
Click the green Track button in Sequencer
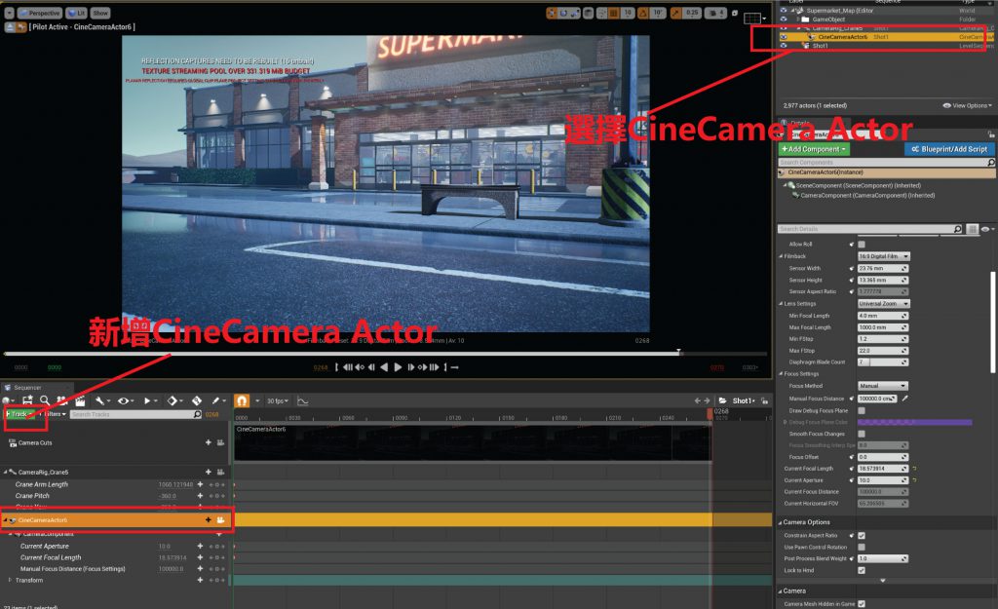(19, 414)
